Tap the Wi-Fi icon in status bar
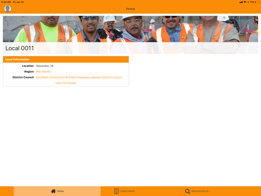The height and width of the screenshot is (196, 261). (245, 2)
